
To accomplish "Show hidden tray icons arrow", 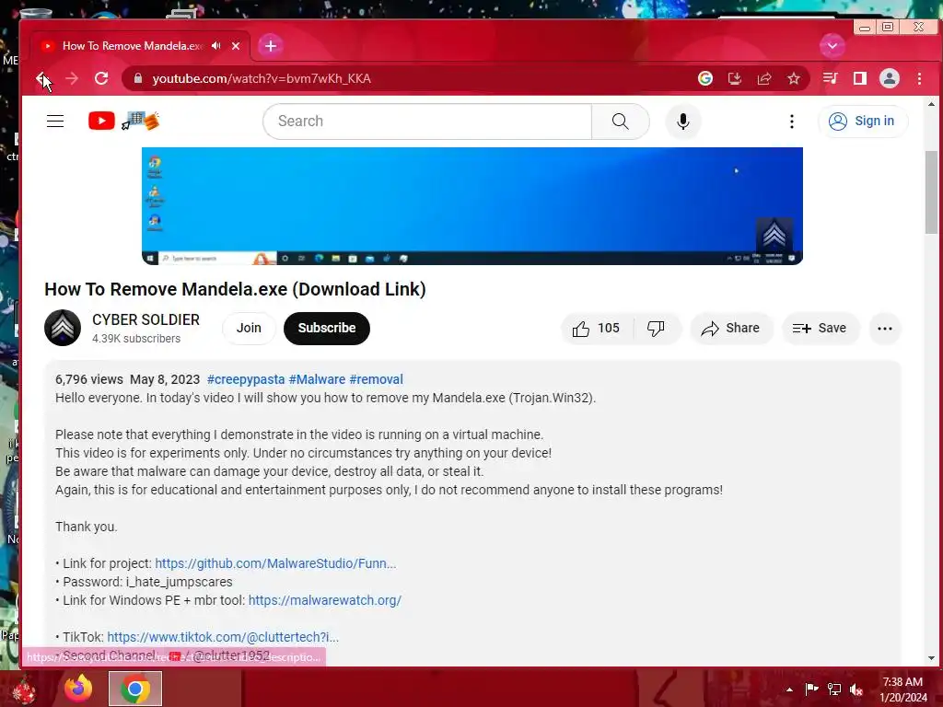I will click(789, 690).
